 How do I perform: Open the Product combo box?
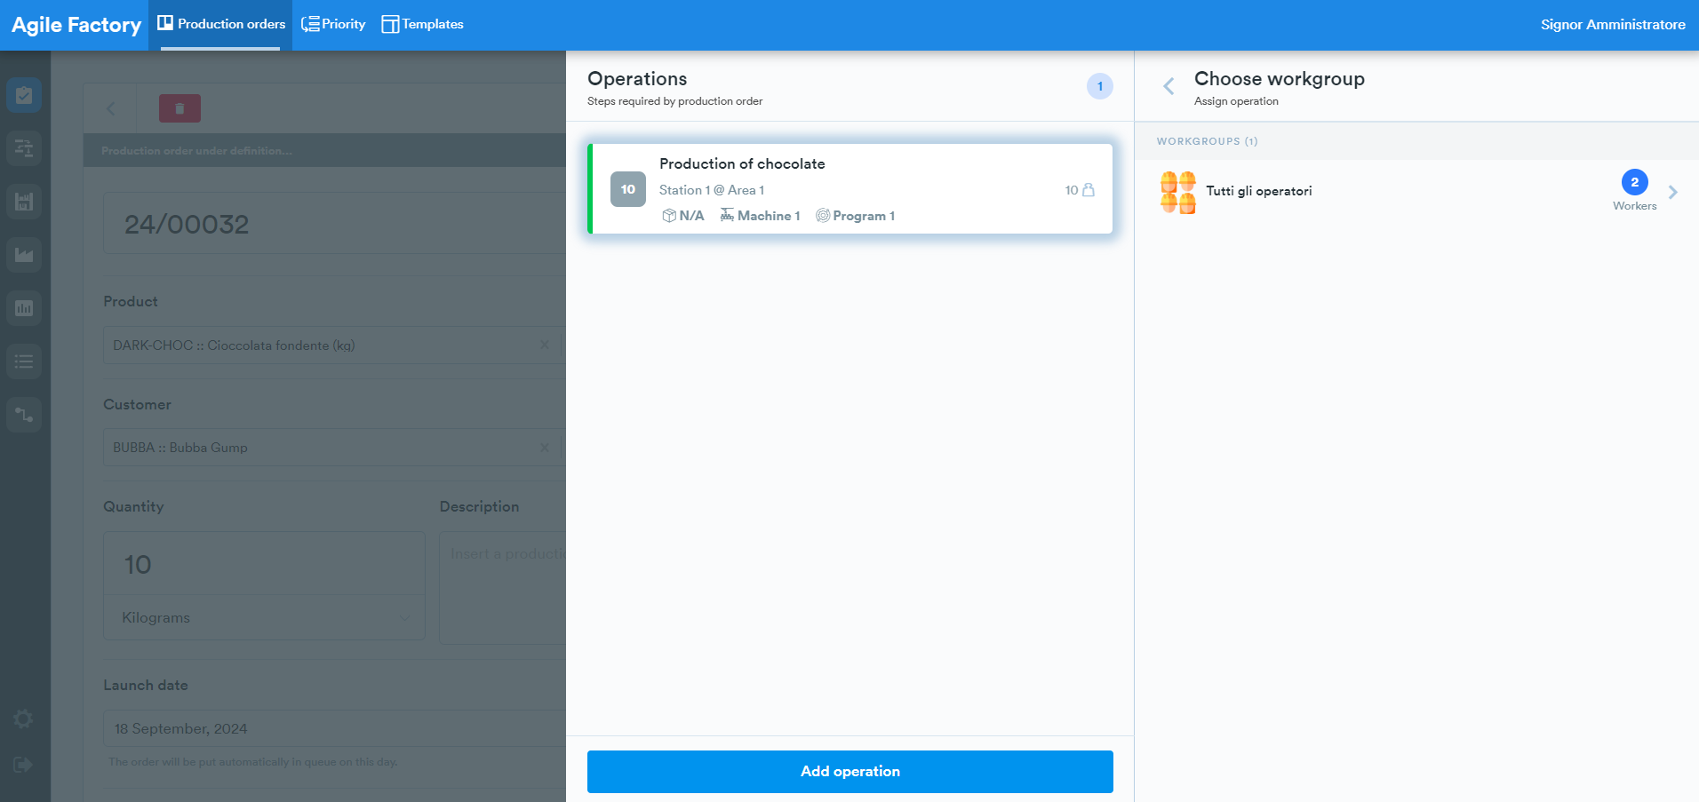[334, 345]
